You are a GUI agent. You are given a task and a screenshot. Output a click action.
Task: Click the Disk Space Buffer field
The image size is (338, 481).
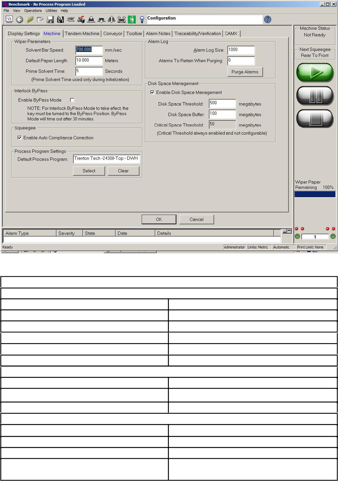pyautogui.click(x=223, y=114)
